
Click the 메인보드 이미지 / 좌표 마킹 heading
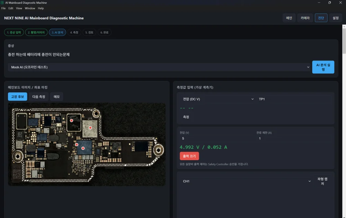point(28,88)
